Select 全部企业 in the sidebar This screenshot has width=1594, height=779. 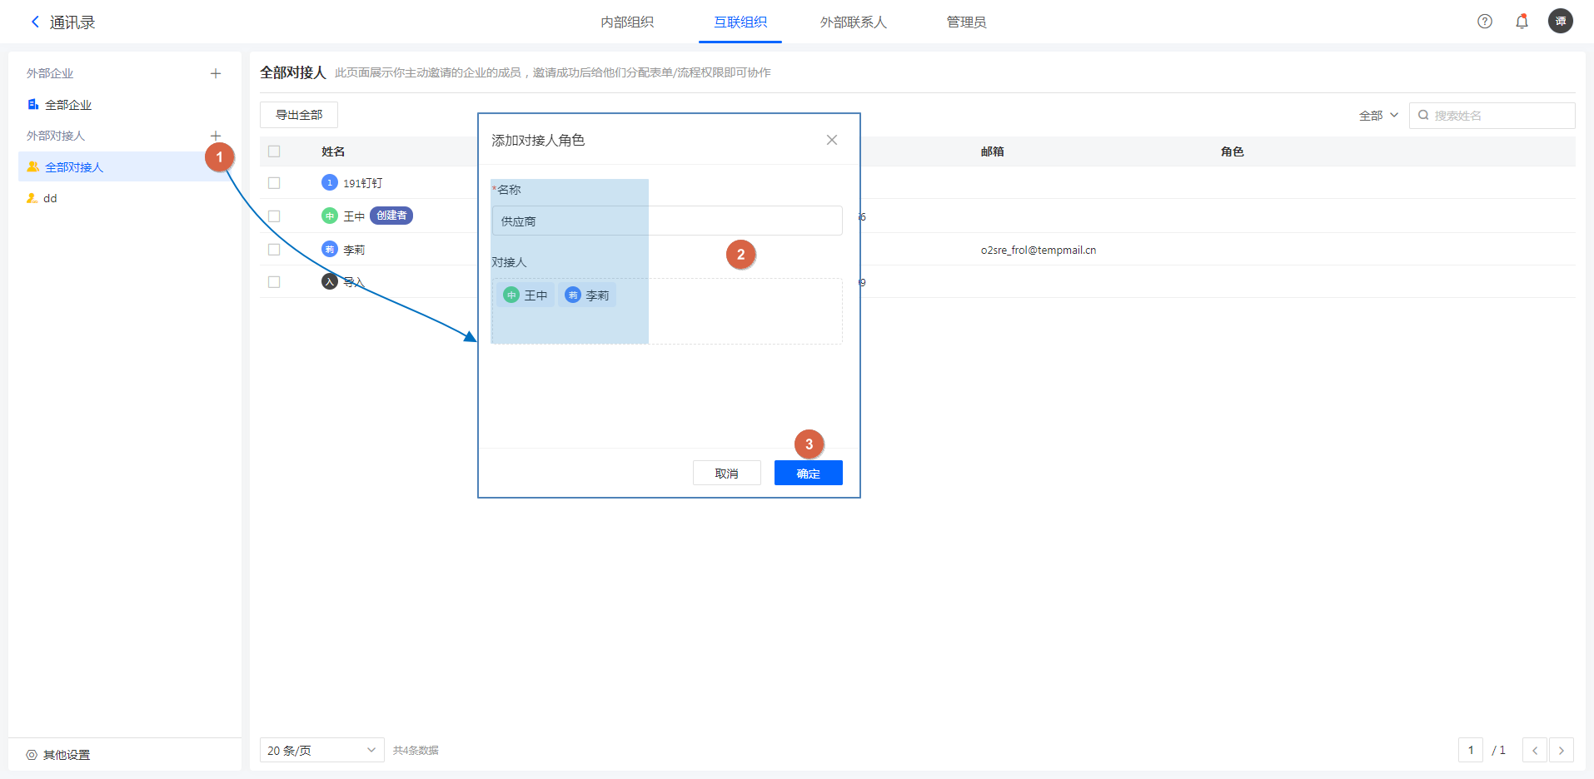[68, 105]
